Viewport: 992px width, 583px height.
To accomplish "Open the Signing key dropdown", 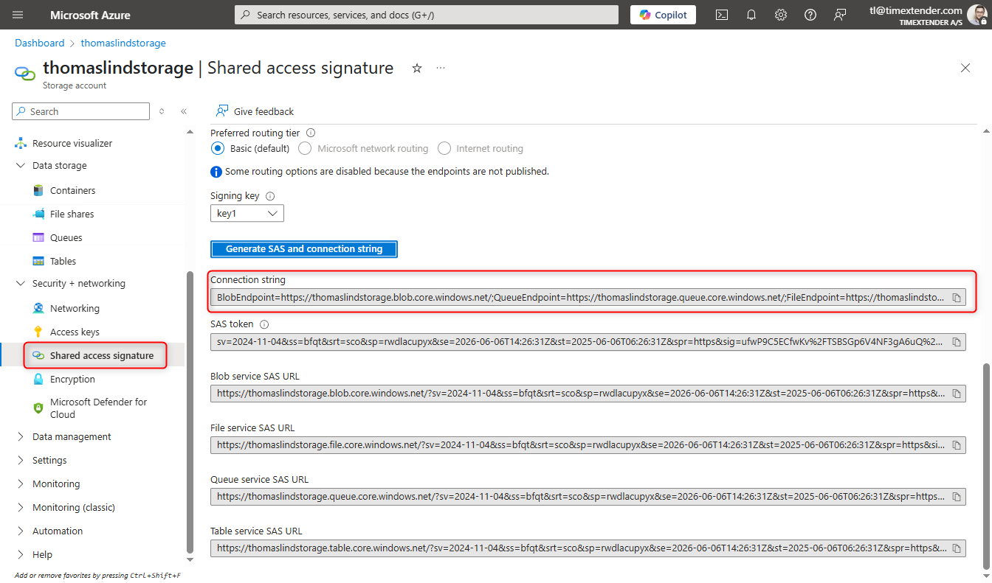I will tap(247, 213).
